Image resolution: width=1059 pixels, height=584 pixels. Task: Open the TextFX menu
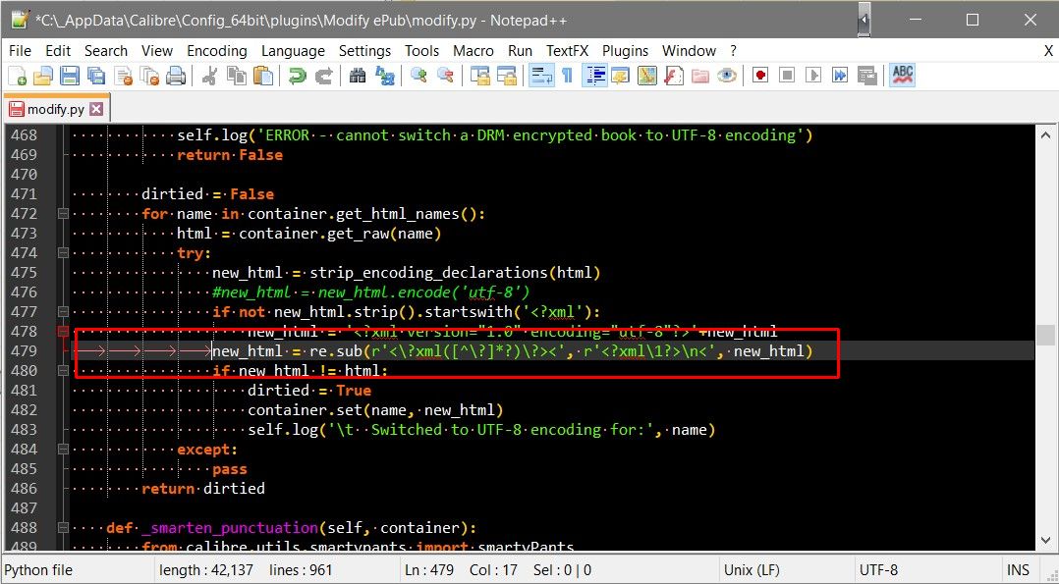point(567,51)
